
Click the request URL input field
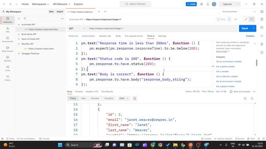(163, 29)
